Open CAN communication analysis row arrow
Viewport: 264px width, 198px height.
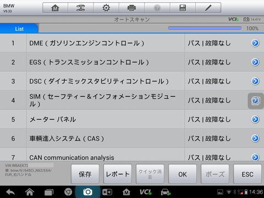coord(255,157)
